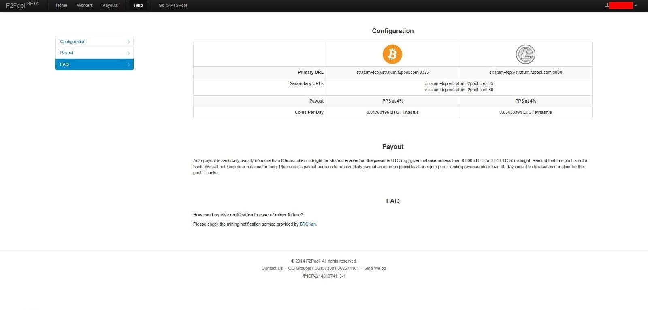Select Configuration in the sidebar

[94, 42]
